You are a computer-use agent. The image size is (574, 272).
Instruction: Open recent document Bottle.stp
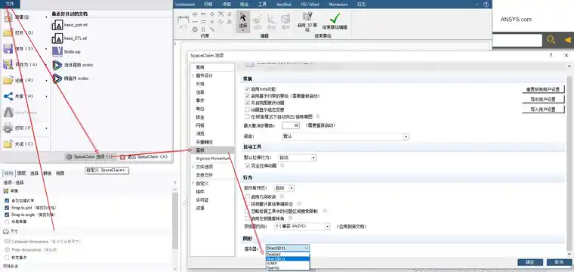66,51
